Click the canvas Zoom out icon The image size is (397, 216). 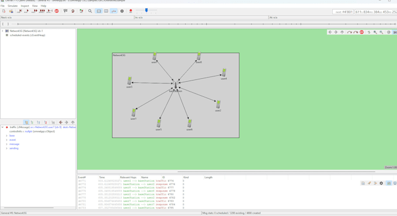(381, 32)
